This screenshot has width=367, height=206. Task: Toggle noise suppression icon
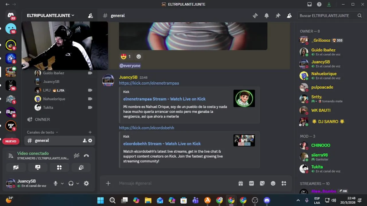77,156
